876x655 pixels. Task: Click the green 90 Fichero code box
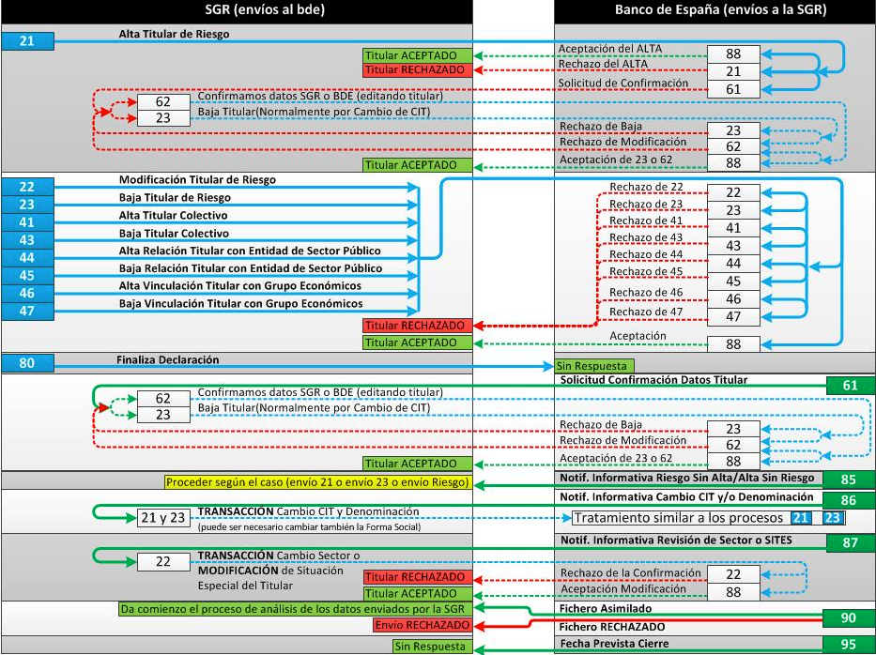pos(850,617)
